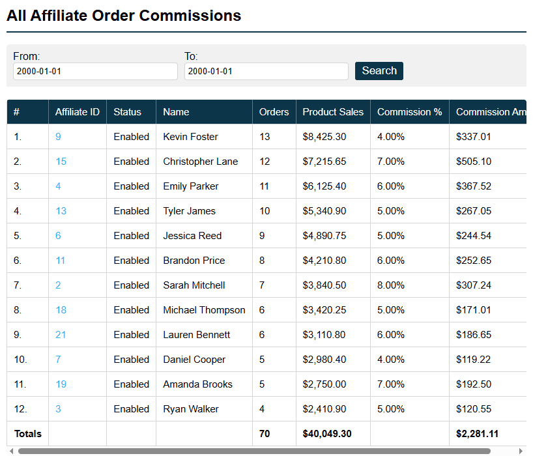Open affiliate ID 7 link
Viewport: 533px width, 456px height.
[58, 360]
